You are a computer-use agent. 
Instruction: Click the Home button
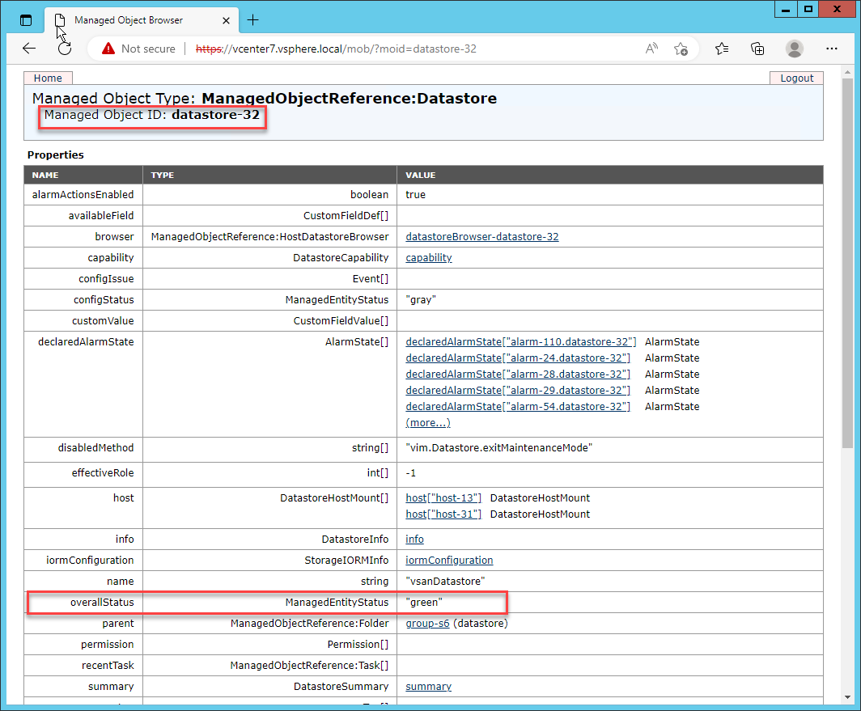(x=48, y=78)
